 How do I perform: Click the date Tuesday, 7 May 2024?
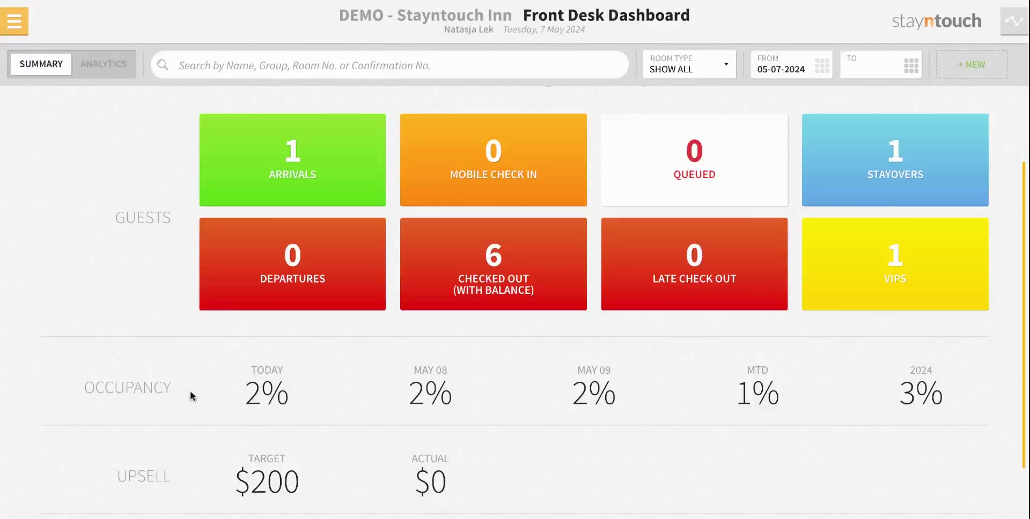(x=544, y=29)
